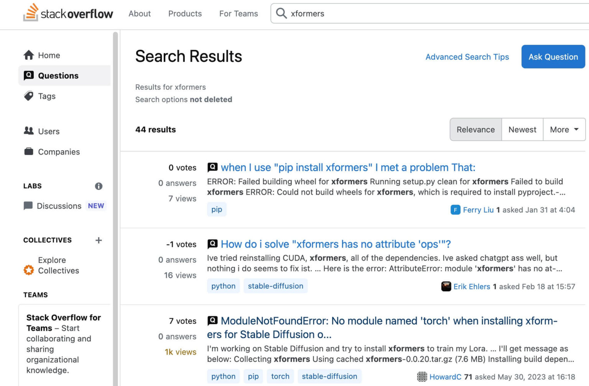Screen dimensions: 589x386
Task: Click the Stack Overflow logo
Action: 68,13
